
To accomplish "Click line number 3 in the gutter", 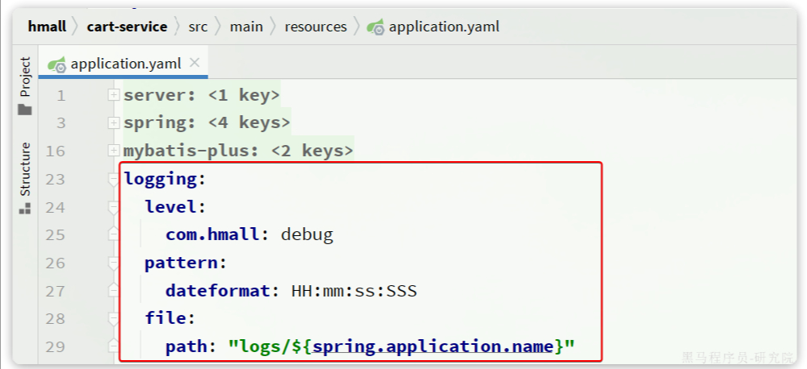I will tap(61, 123).
